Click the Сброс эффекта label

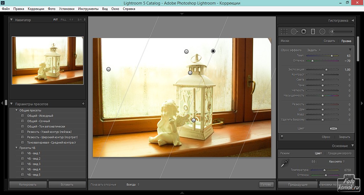pos(291,50)
